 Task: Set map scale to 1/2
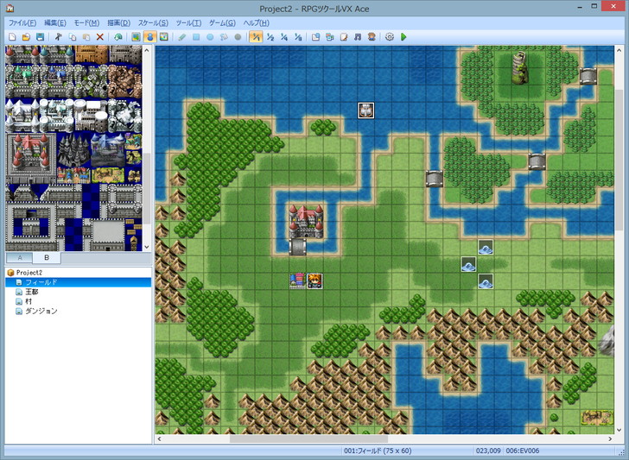[270, 37]
